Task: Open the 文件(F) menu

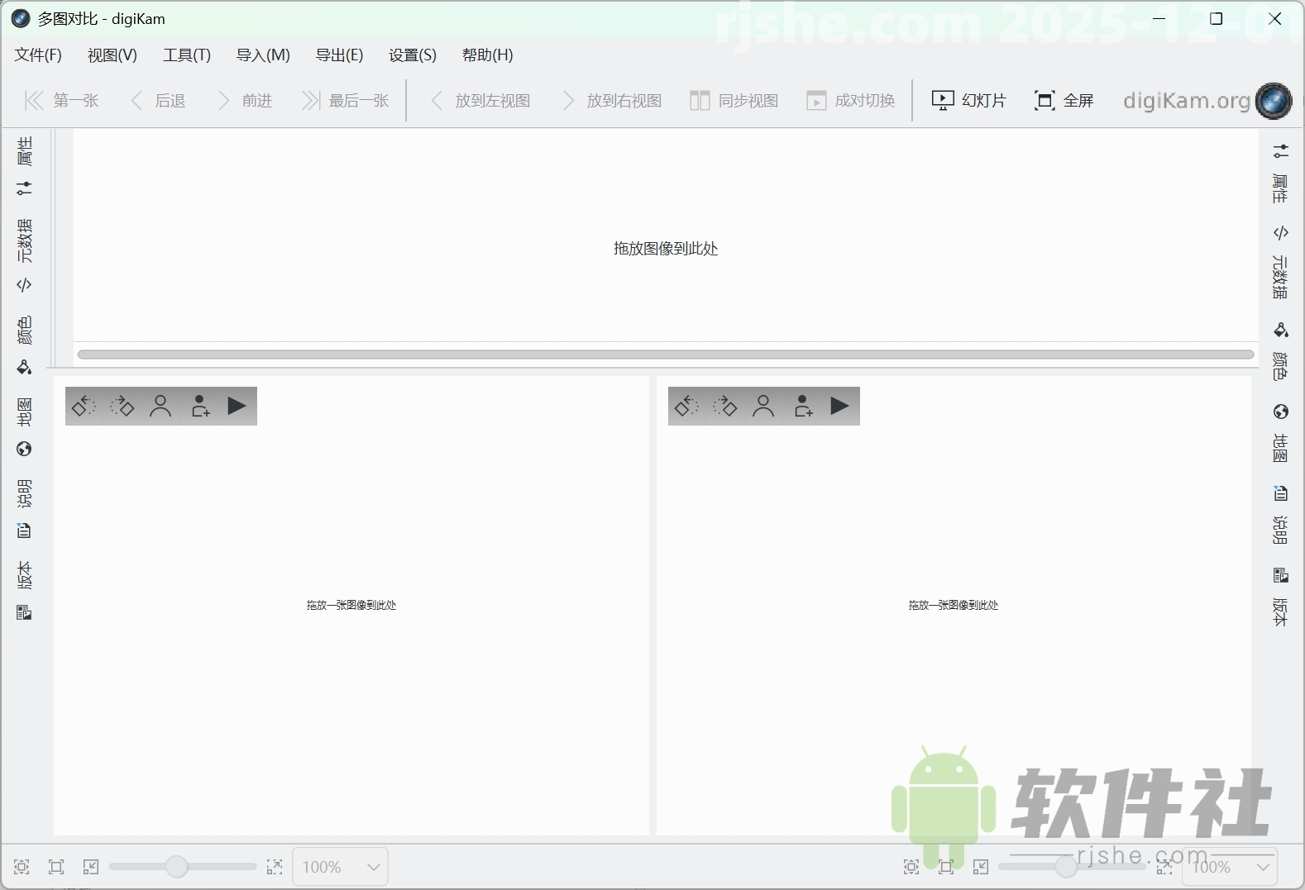Action: [x=38, y=55]
